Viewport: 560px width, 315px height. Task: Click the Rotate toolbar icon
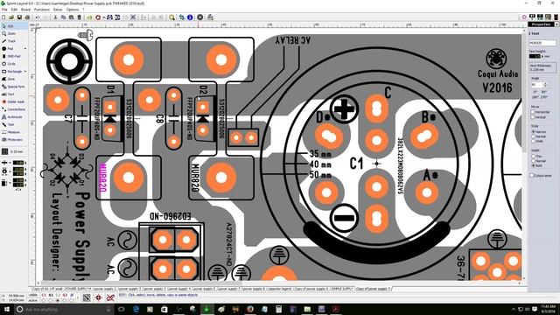tap(98, 17)
